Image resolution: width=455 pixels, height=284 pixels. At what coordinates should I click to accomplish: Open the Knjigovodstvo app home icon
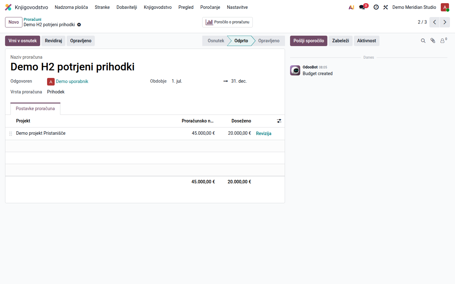pyautogui.click(x=9, y=7)
